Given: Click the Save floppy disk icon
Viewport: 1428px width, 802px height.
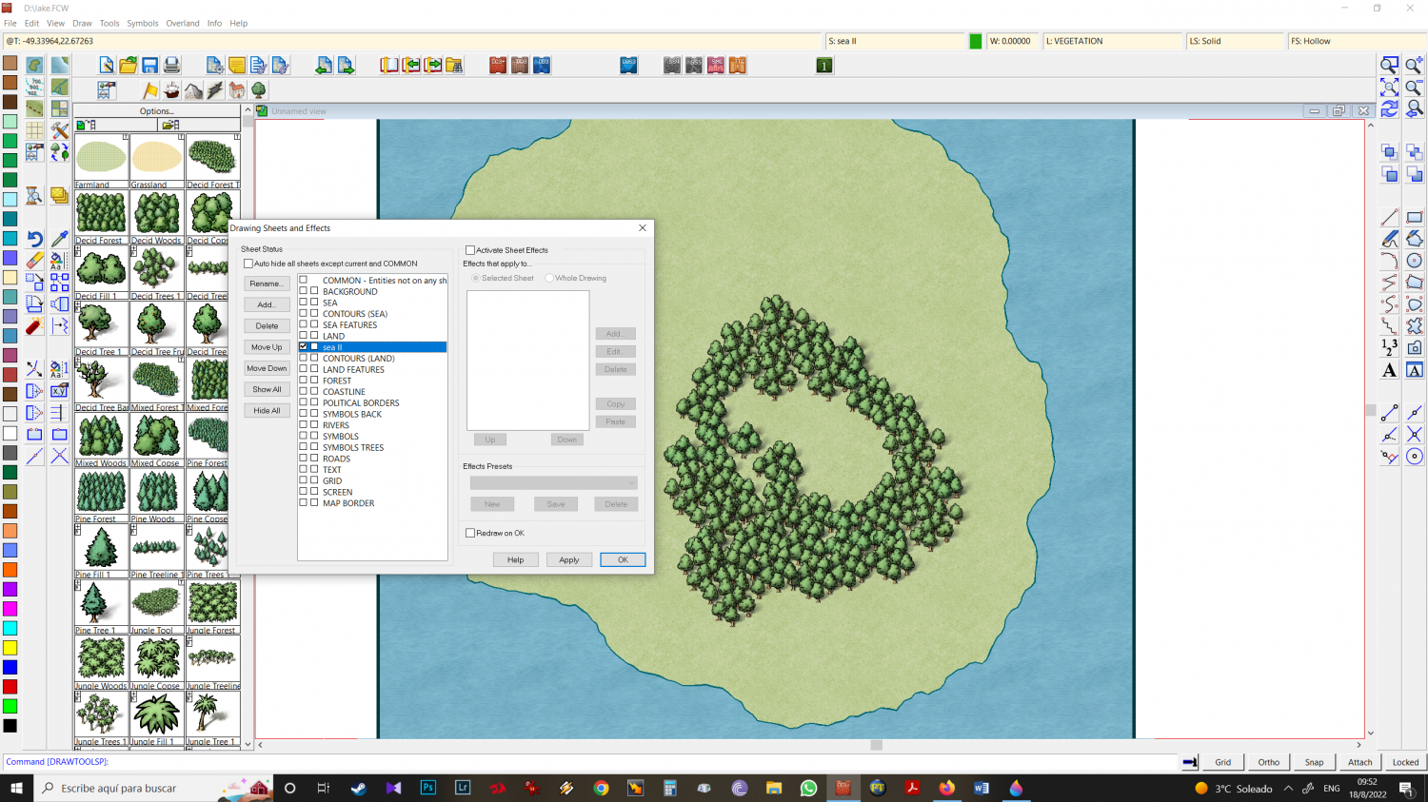Looking at the screenshot, I should click(150, 66).
